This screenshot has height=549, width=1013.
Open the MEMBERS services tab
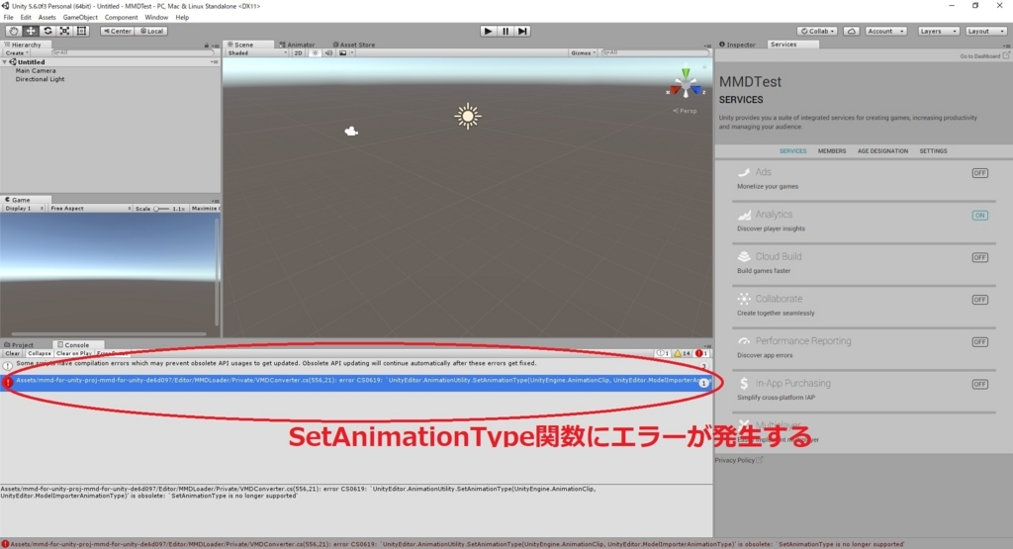[831, 151]
